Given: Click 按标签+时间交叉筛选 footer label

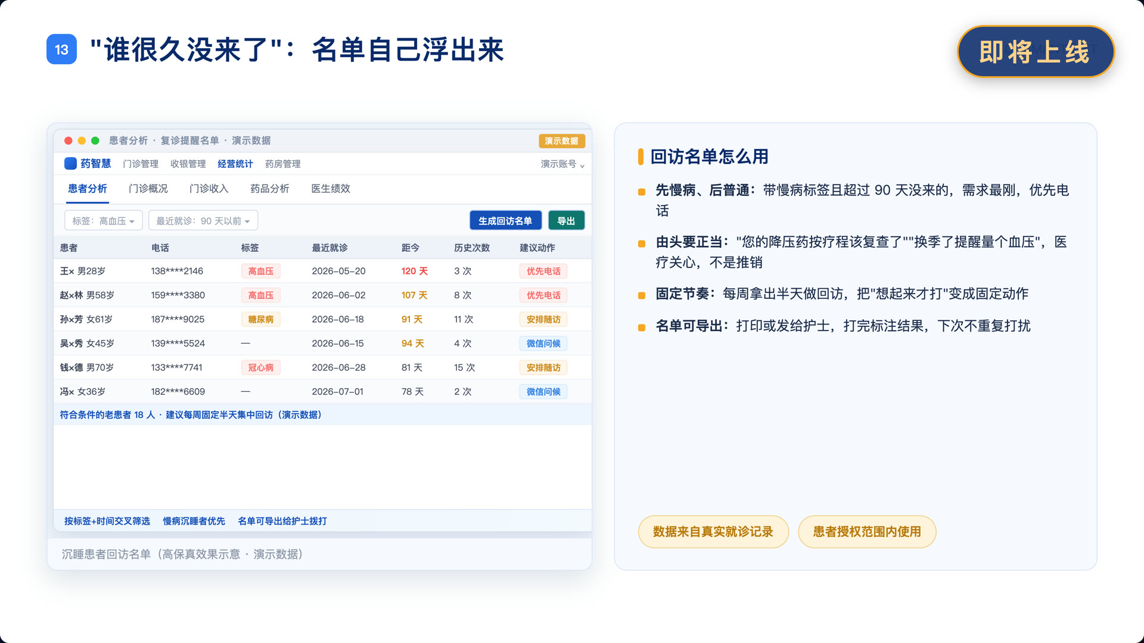Looking at the screenshot, I should click(107, 522).
